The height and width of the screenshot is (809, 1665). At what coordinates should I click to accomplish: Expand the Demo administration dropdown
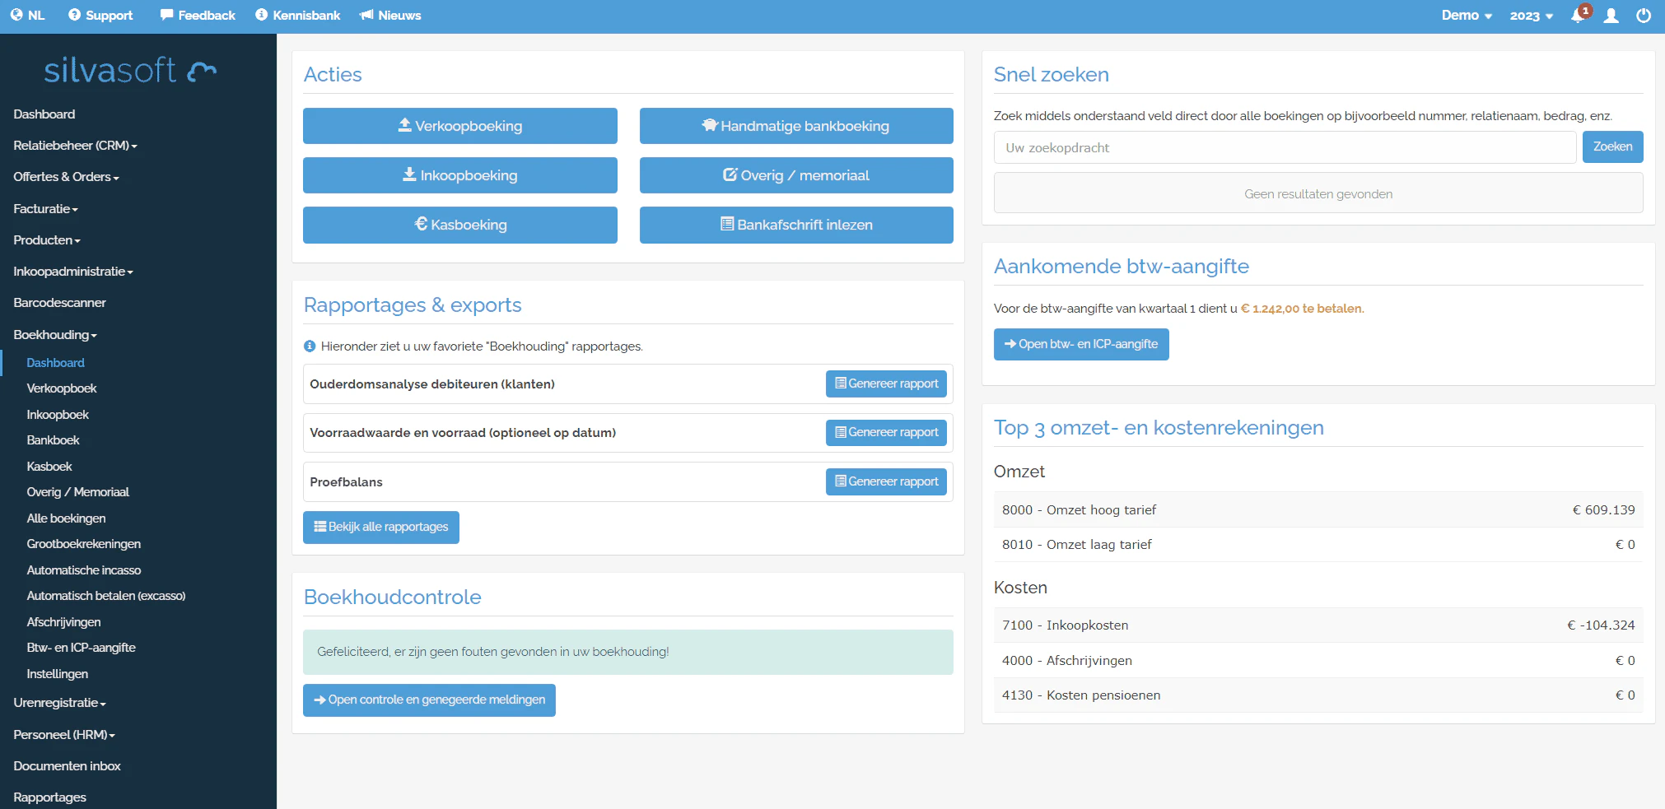pos(1467,16)
